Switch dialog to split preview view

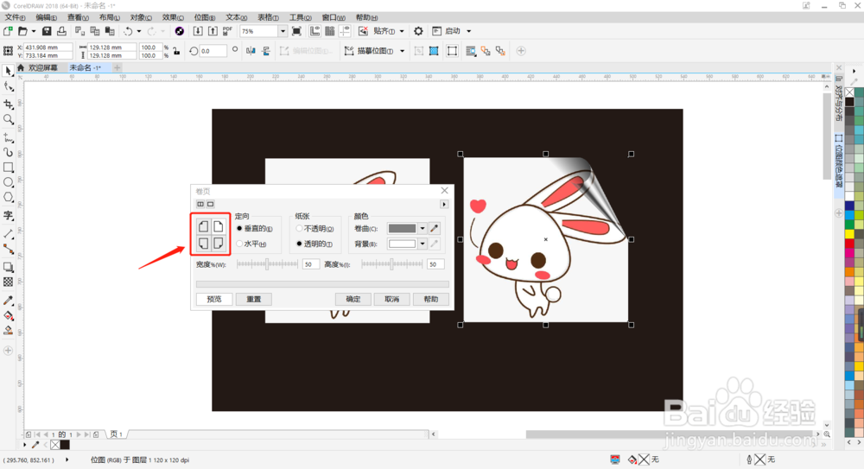pyautogui.click(x=200, y=205)
